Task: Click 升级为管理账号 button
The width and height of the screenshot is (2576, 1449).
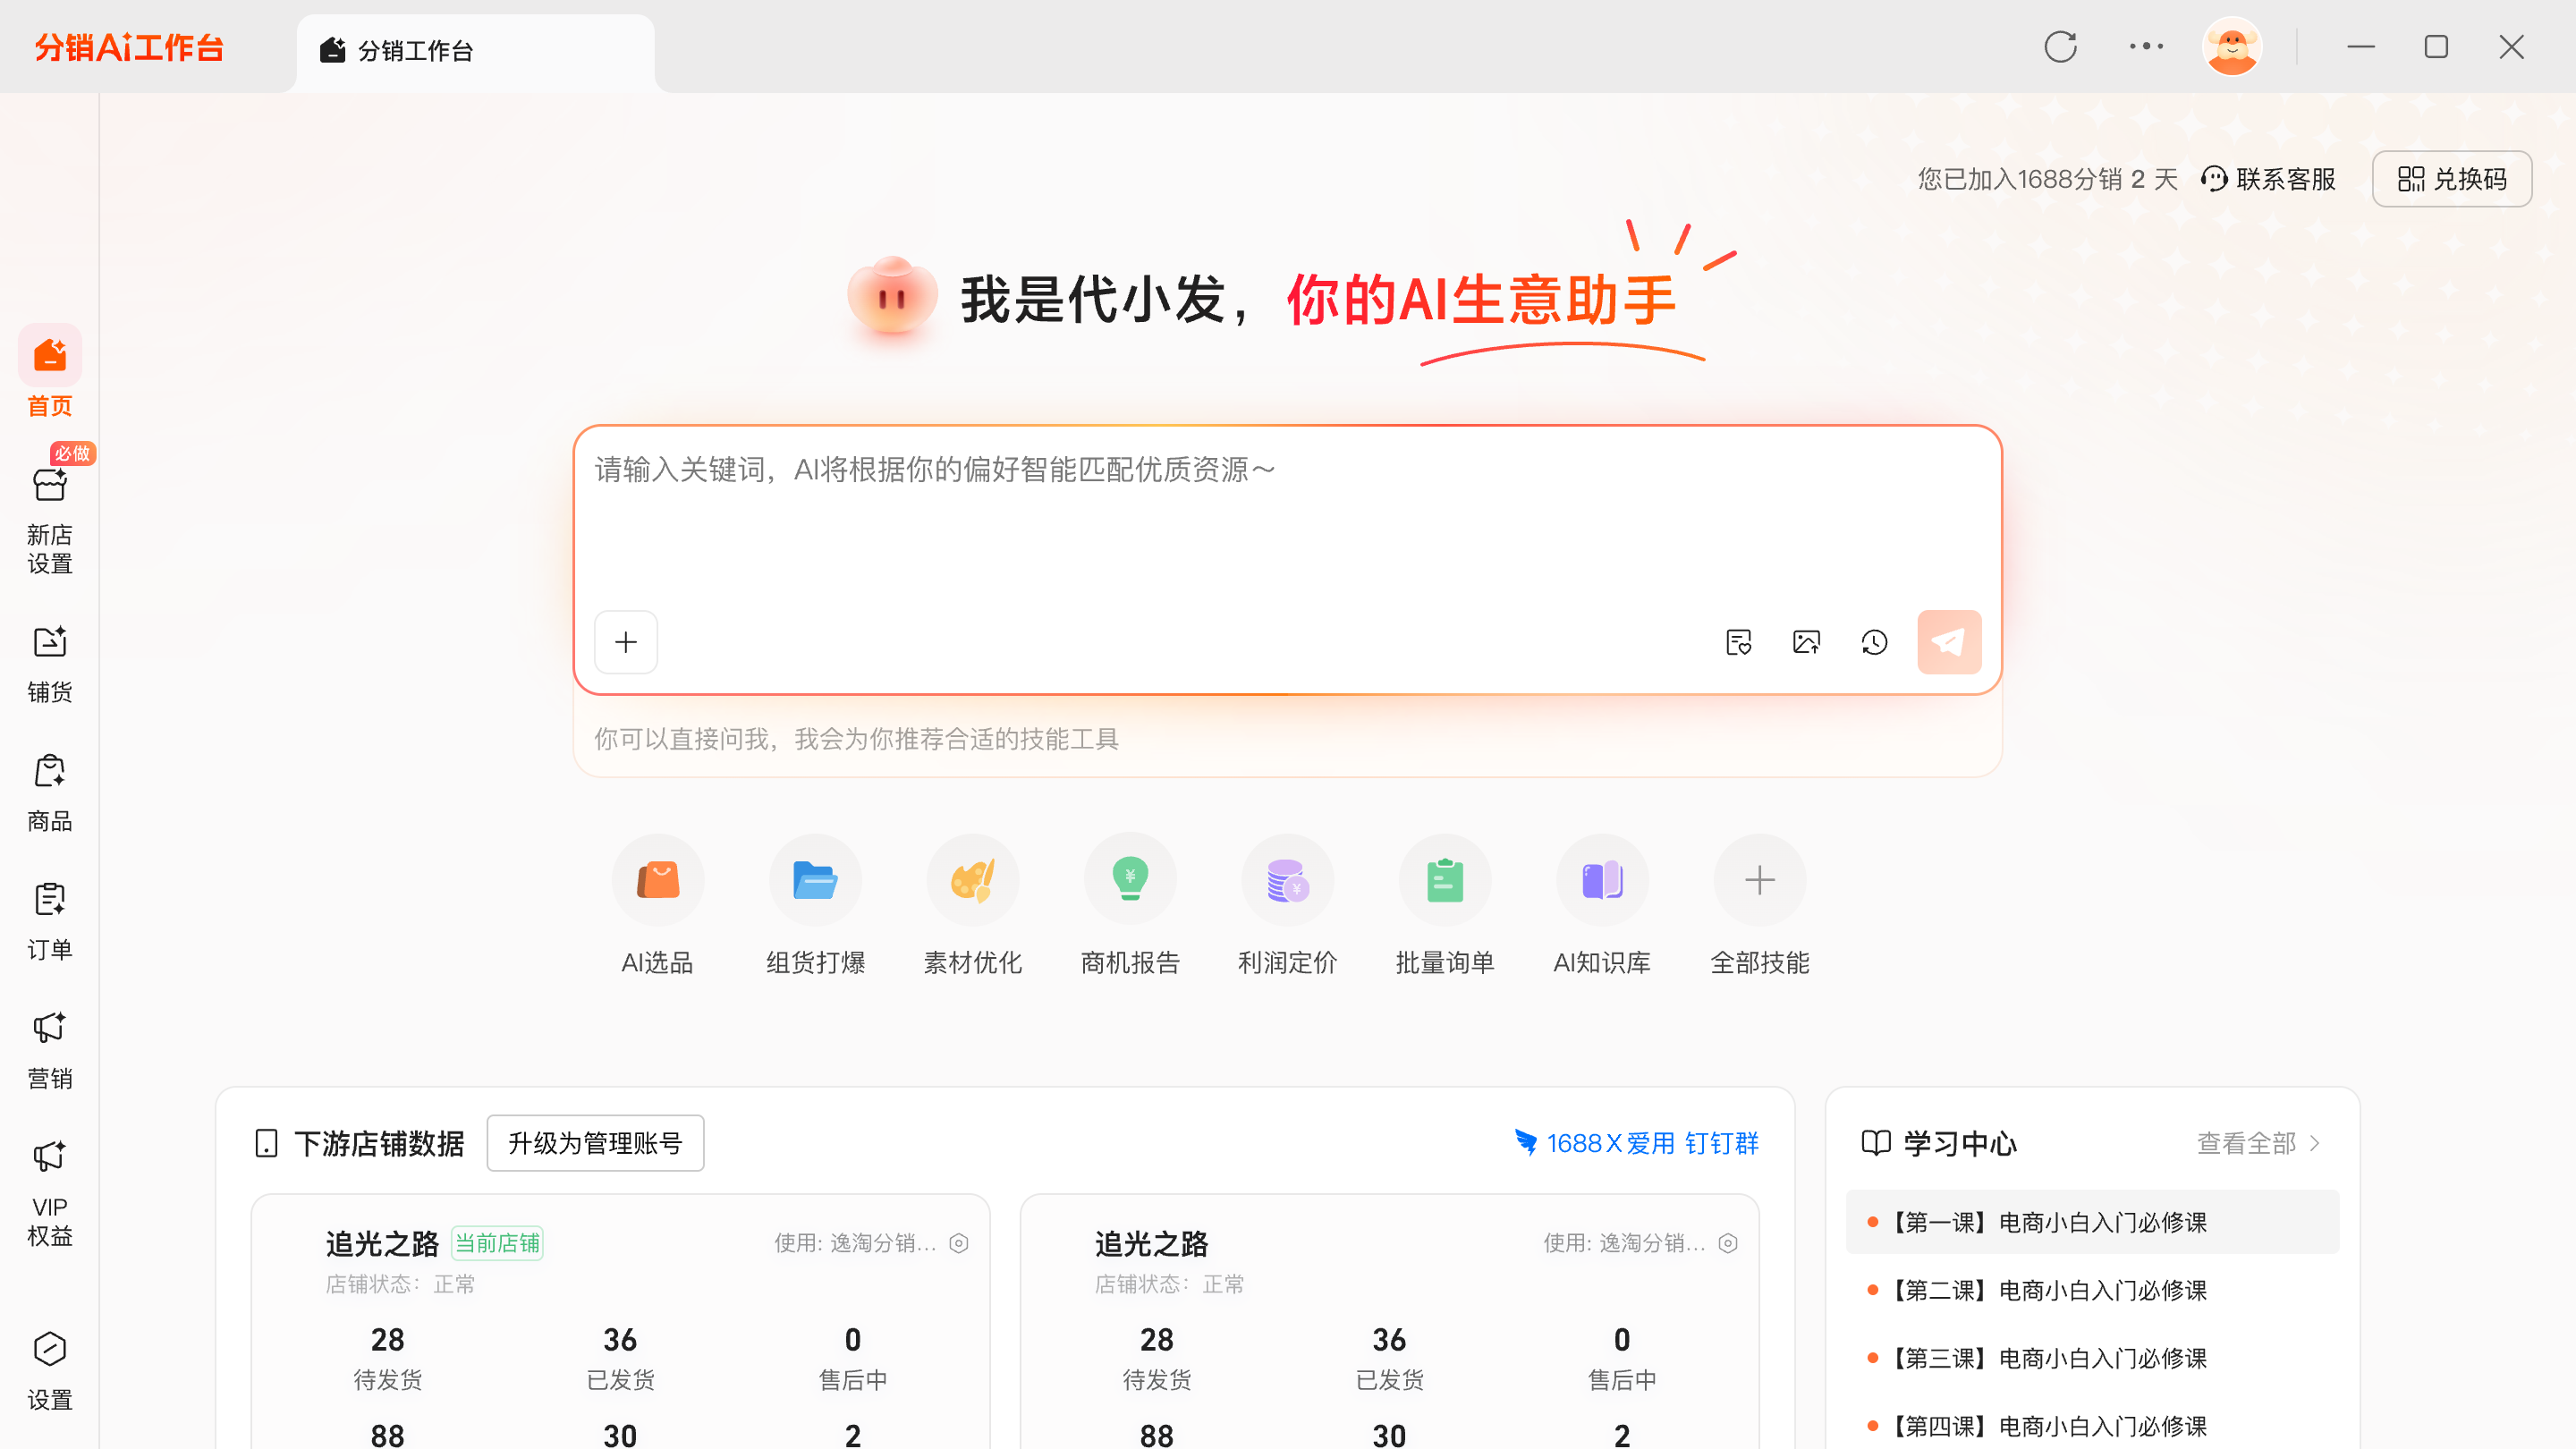Action: (x=595, y=1143)
